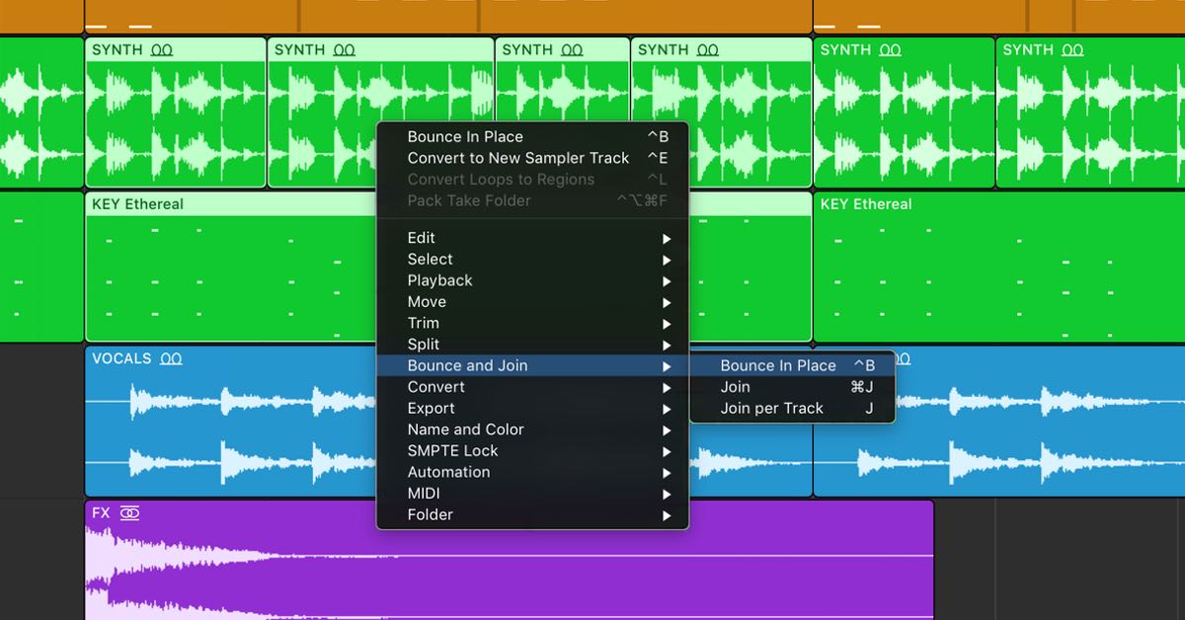This screenshot has height=620, width=1185.
Task: Expand the Automation submenu arrow
Action: [667, 473]
